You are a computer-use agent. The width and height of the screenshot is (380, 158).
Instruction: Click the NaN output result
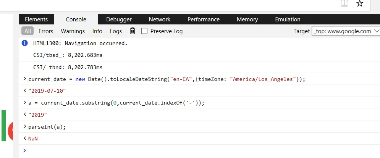pyautogui.click(x=33, y=139)
